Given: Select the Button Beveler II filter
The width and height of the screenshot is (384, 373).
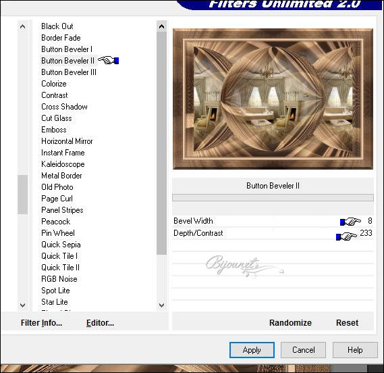Looking at the screenshot, I should 68,61.
